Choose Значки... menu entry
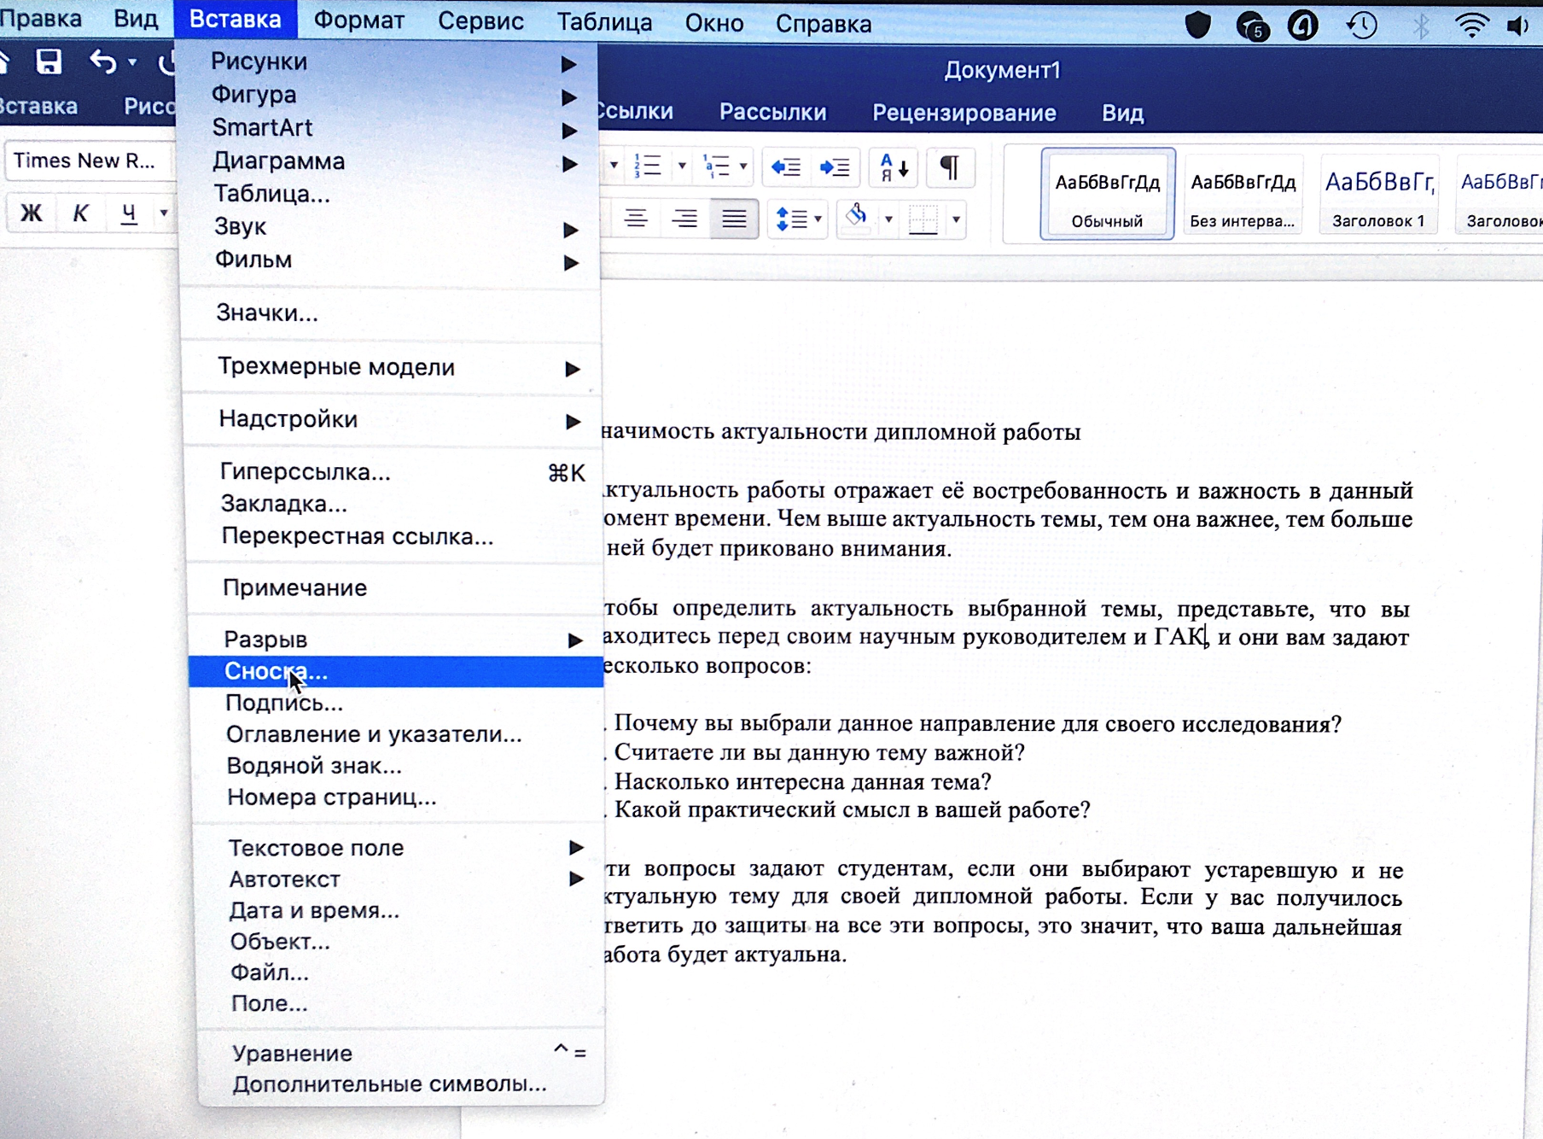The height and width of the screenshot is (1139, 1543). (393, 312)
